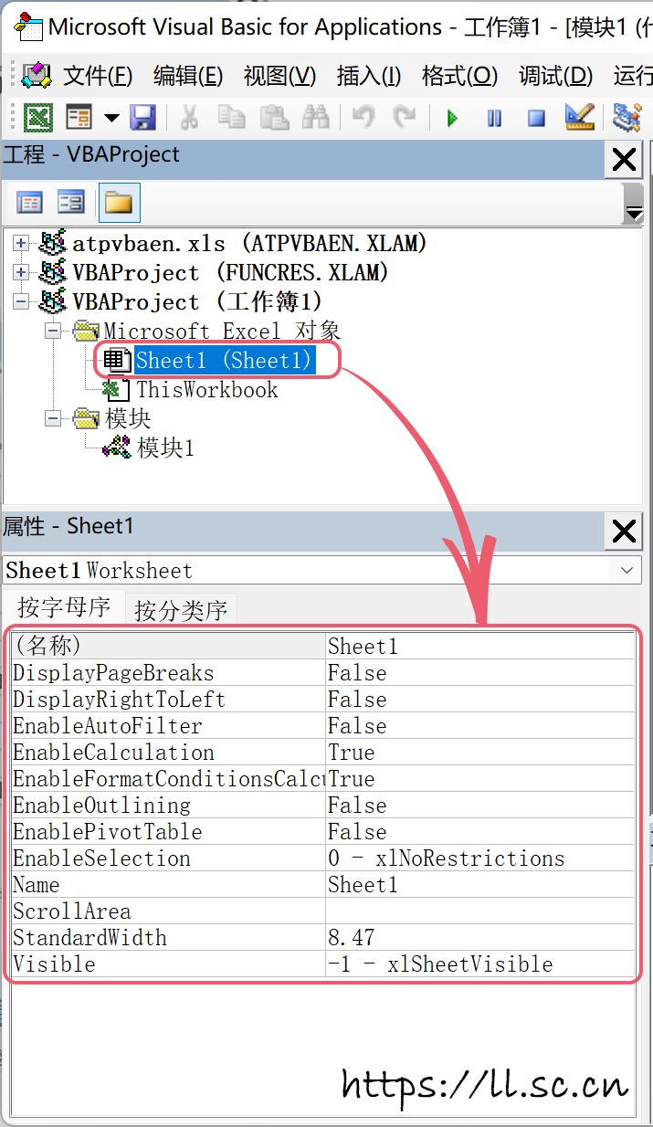The height and width of the screenshot is (1127, 653).
Task: Click the View Code icon in project panel
Action: coord(31,202)
